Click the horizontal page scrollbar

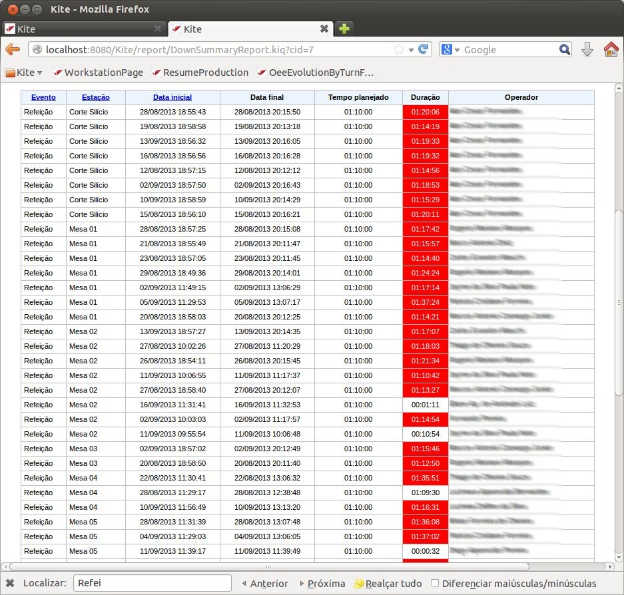tap(269, 566)
